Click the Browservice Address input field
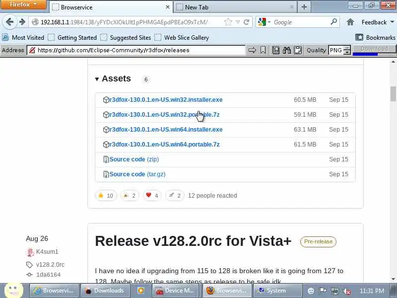This screenshot has width=397, height=298. coord(136,50)
